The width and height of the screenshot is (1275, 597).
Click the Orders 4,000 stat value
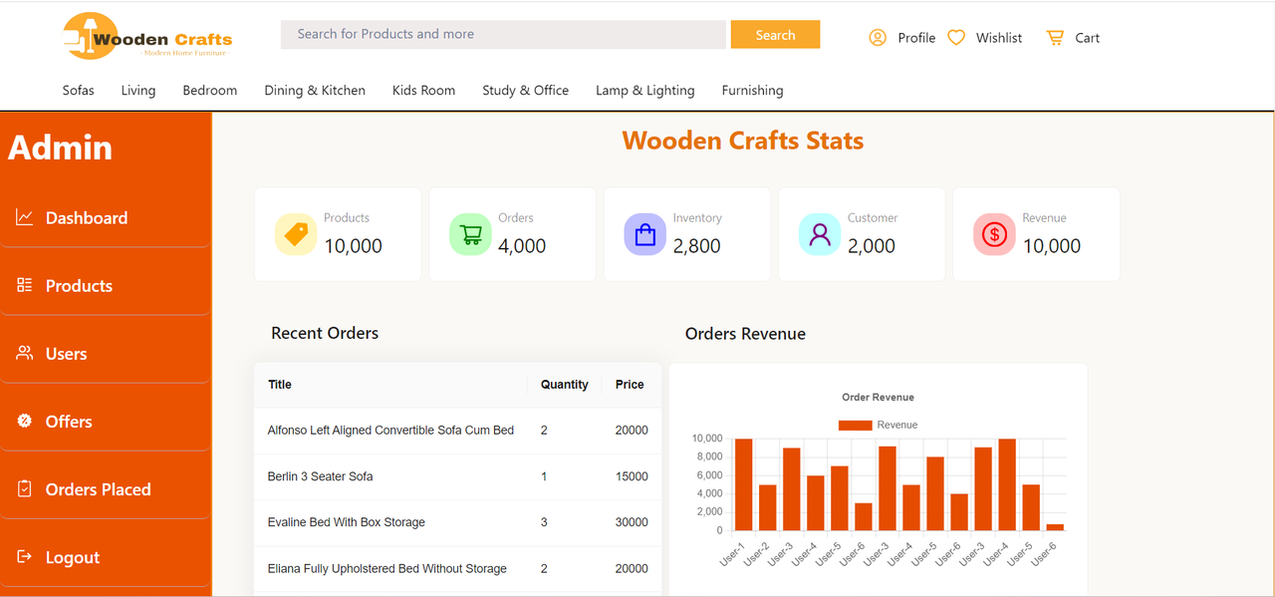522,246
